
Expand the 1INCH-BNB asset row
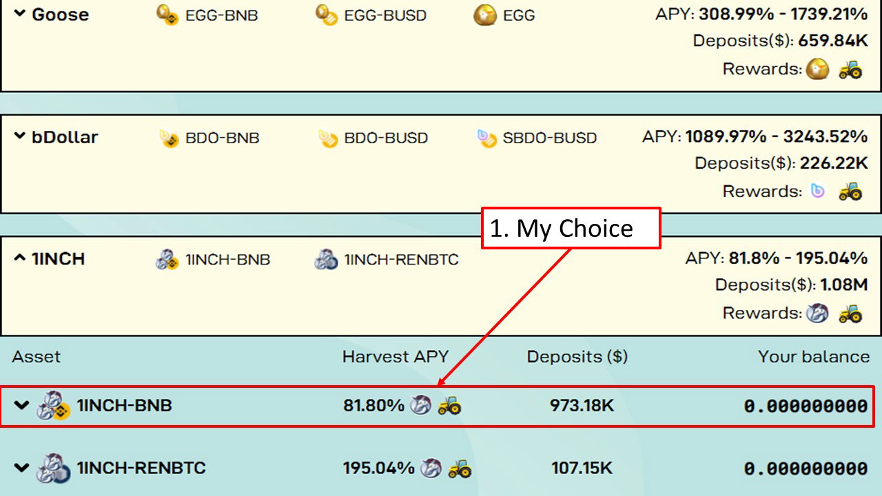click(22, 405)
